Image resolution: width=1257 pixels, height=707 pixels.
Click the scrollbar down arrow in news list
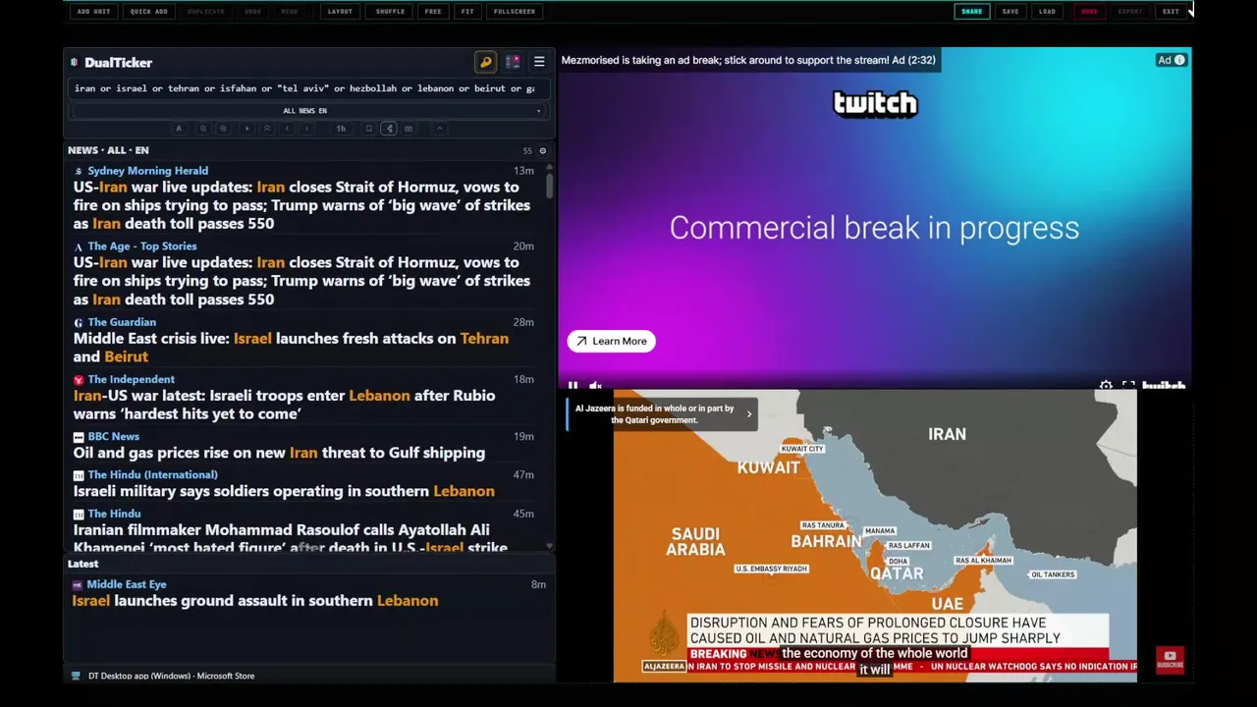(549, 546)
